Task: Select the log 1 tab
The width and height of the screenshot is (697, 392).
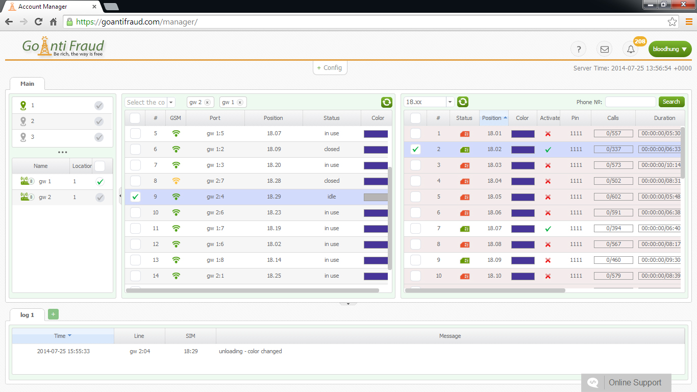Action: pyautogui.click(x=28, y=315)
